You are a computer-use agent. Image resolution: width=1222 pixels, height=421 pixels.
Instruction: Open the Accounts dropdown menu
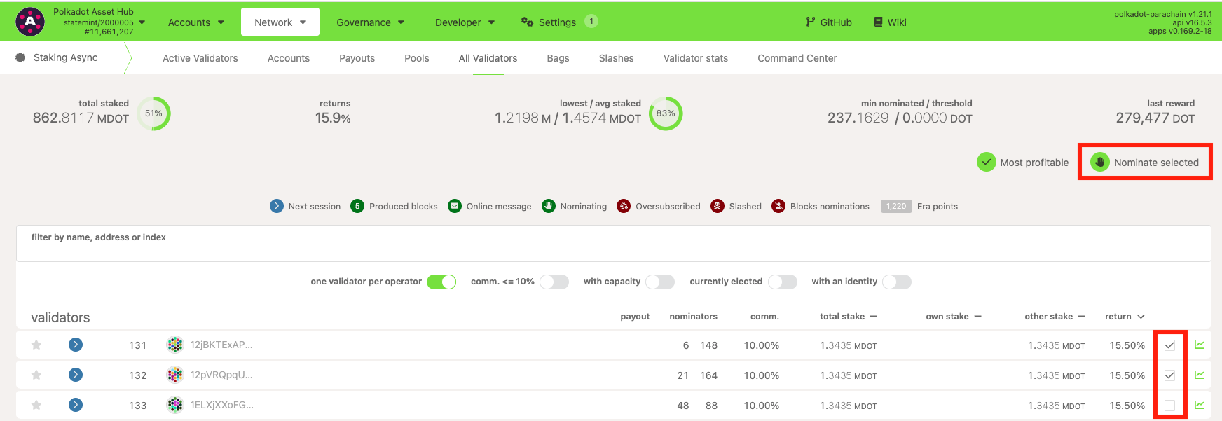[196, 22]
